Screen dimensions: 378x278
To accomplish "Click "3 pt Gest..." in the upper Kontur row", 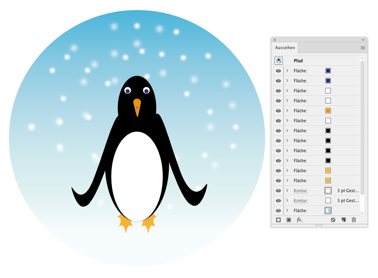I will [x=348, y=191].
